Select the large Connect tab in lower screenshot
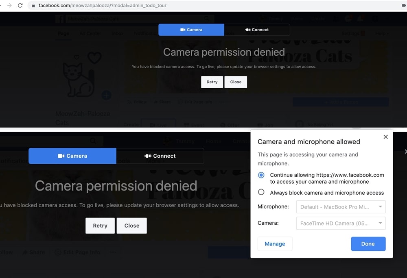407x278 pixels. (160, 156)
